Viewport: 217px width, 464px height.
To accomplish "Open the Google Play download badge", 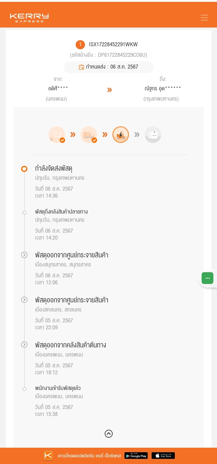I will pyautogui.click(x=136, y=456).
